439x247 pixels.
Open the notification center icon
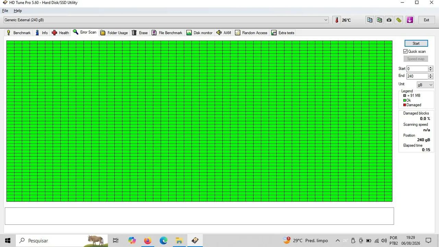tap(428, 240)
